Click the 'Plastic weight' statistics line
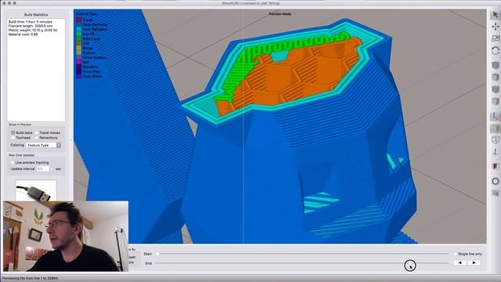501x282 pixels. tap(33, 30)
